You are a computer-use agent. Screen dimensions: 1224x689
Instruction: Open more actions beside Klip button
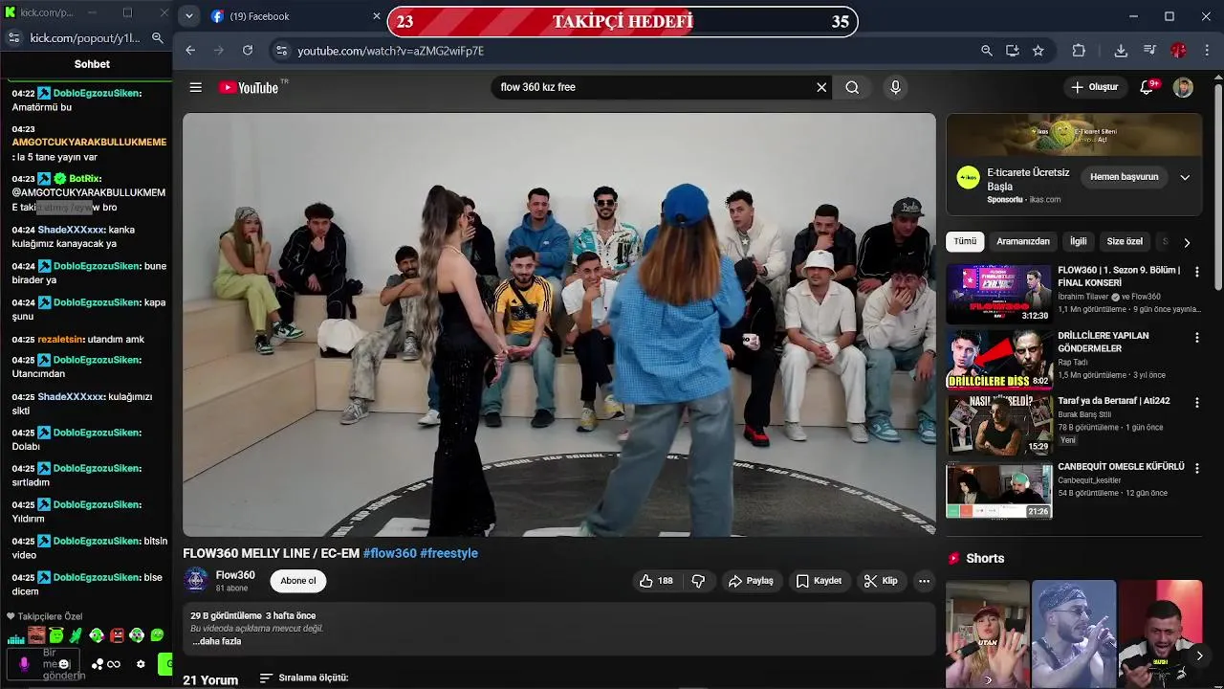pos(924,581)
